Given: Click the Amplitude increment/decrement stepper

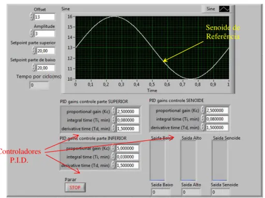Looking at the screenshot, I should (x=32, y=33).
